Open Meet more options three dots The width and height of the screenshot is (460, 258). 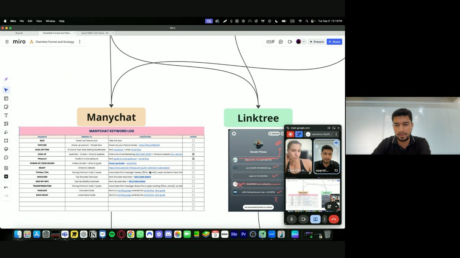(325, 219)
